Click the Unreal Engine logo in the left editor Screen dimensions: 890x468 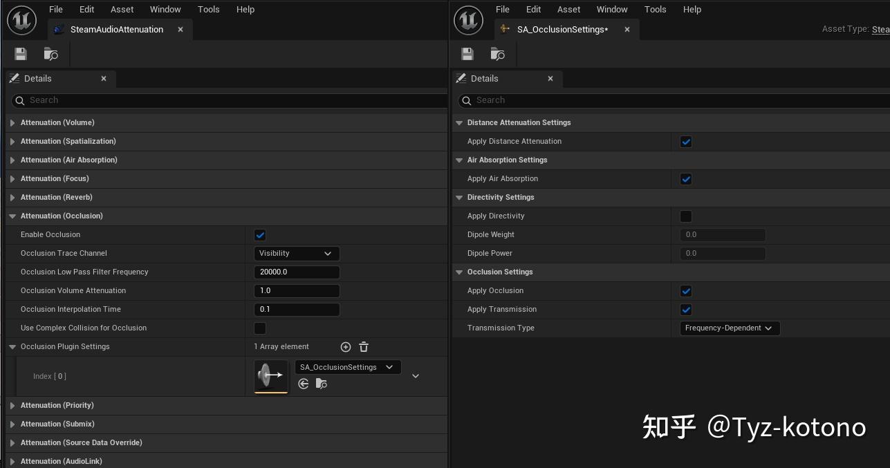tap(21, 20)
